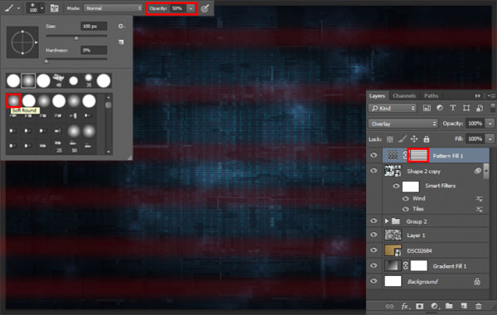This screenshot has height=315, width=497.
Task: Delete layer with trash icon
Action: (478, 306)
